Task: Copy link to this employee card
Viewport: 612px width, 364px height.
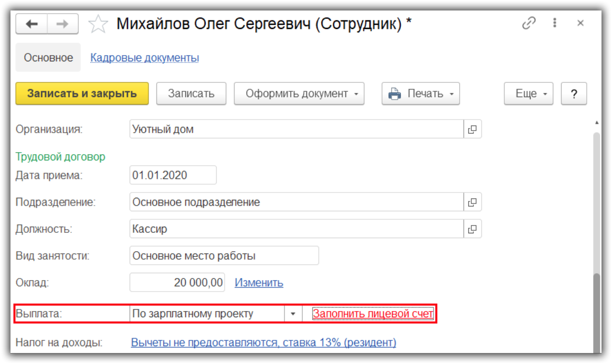Action: [529, 24]
